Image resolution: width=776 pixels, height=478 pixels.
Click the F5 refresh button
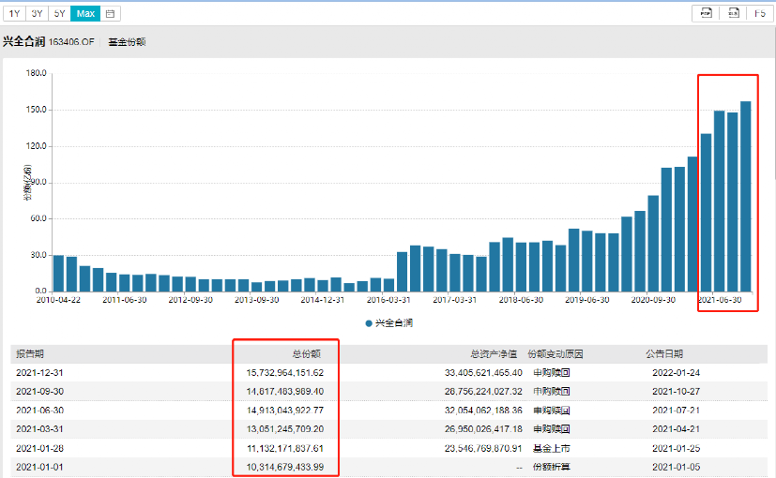[x=759, y=13]
